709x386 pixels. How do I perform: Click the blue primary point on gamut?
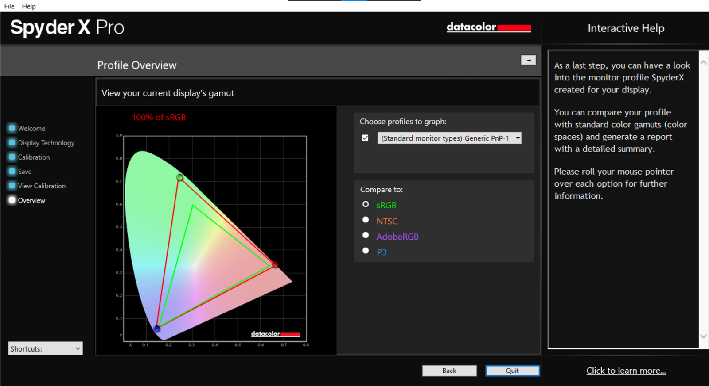coord(157,328)
